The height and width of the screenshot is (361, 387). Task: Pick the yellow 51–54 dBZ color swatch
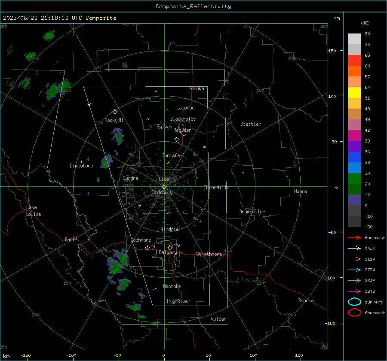[354, 93]
